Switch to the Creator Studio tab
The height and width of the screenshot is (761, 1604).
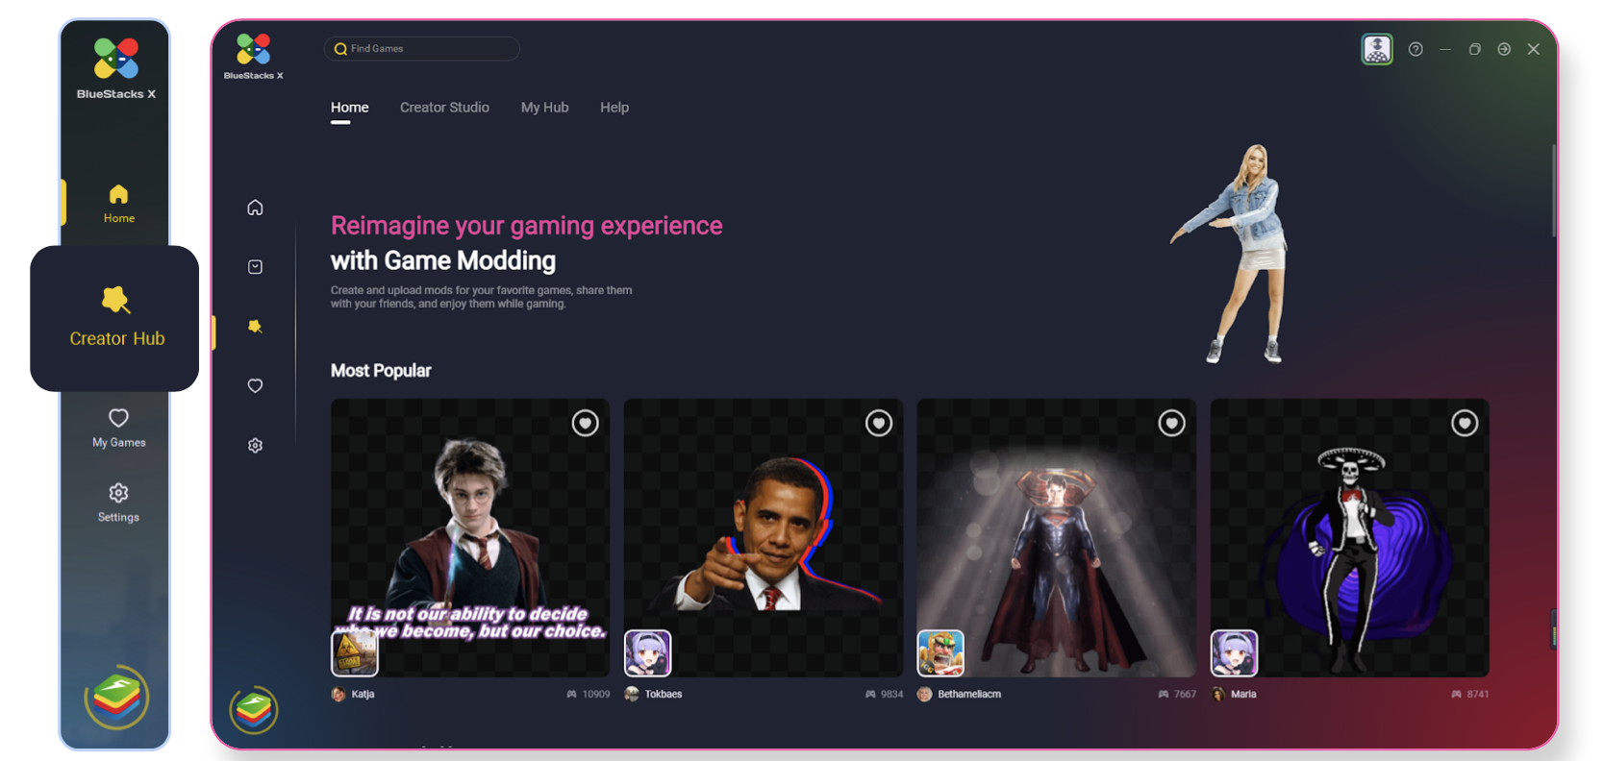tap(444, 108)
